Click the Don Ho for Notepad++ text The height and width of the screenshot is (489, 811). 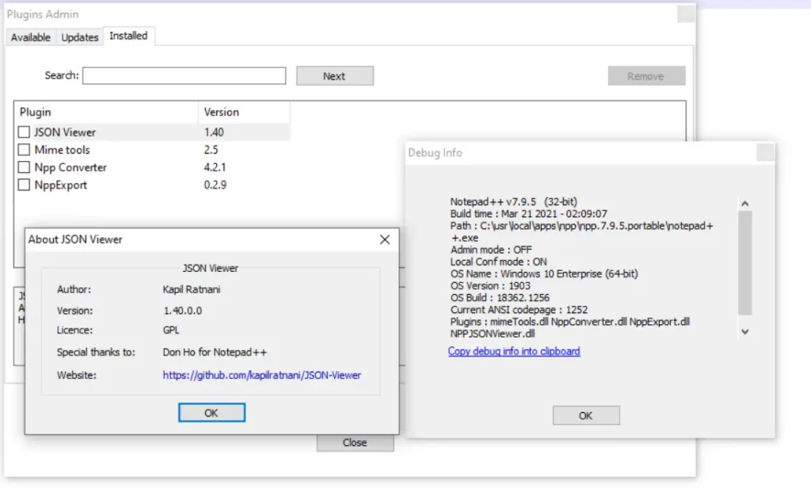coord(215,353)
